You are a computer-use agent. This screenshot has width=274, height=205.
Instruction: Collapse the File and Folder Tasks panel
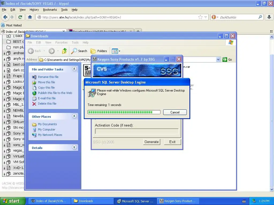(x=74, y=69)
